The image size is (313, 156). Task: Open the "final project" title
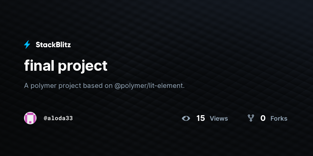point(66,66)
